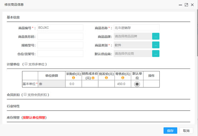Enable 支持会员折扣 checkbox
Screen dimensions: 198x136
click(25, 94)
